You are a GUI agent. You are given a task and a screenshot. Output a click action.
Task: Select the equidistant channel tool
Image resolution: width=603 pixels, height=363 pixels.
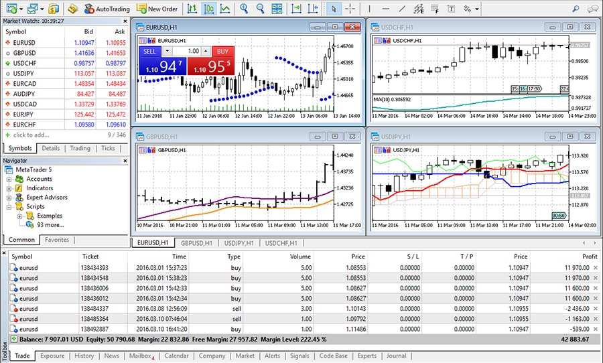tap(418, 9)
